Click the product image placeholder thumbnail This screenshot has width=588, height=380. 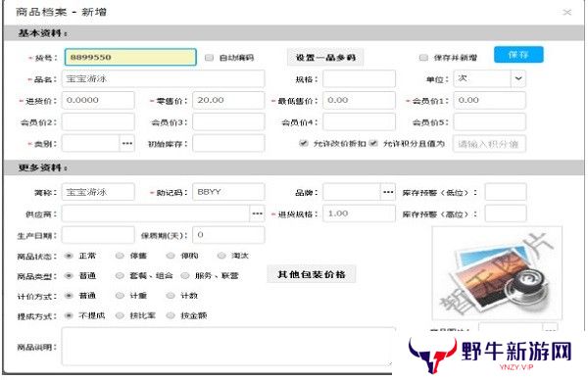497,273
